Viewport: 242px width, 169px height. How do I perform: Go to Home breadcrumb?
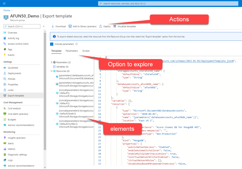click(x=7, y=10)
